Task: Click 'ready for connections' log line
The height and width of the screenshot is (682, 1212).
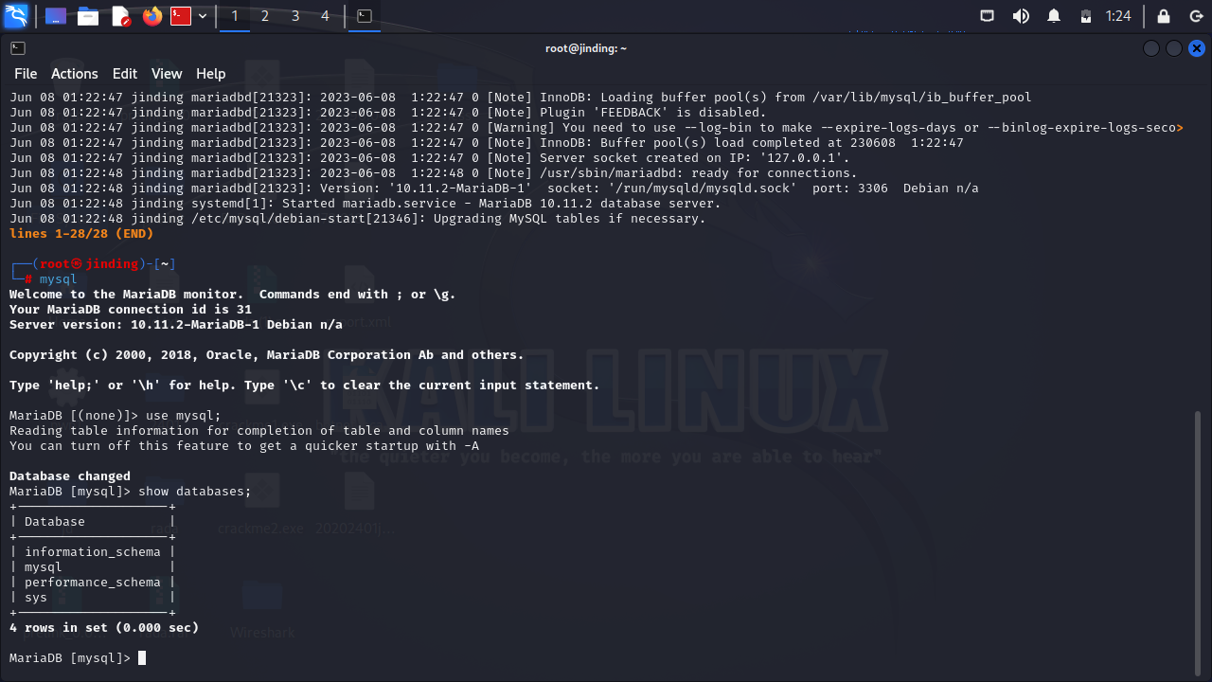Action: 434,172
